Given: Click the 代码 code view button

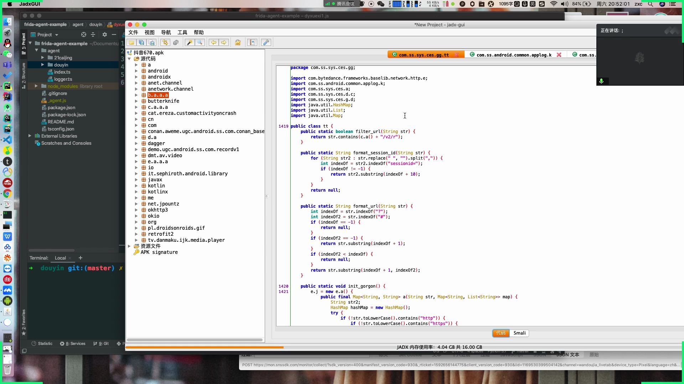Looking at the screenshot, I should tap(500, 333).
